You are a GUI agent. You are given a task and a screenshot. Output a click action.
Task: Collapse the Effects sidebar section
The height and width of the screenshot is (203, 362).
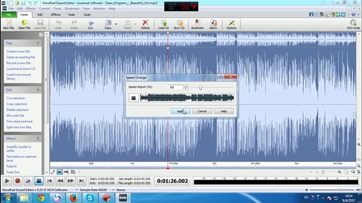(38, 138)
